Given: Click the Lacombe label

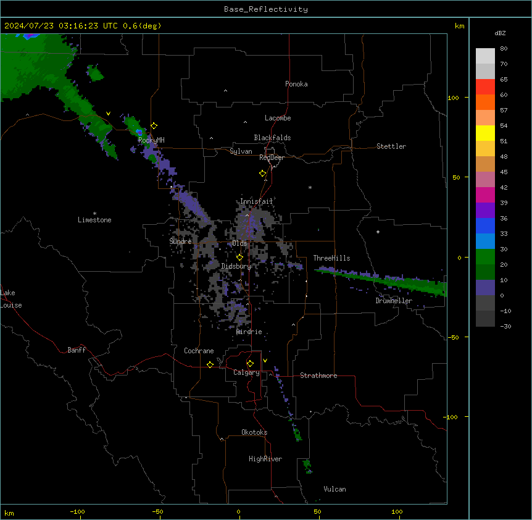Looking at the screenshot, I should pyautogui.click(x=278, y=118).
